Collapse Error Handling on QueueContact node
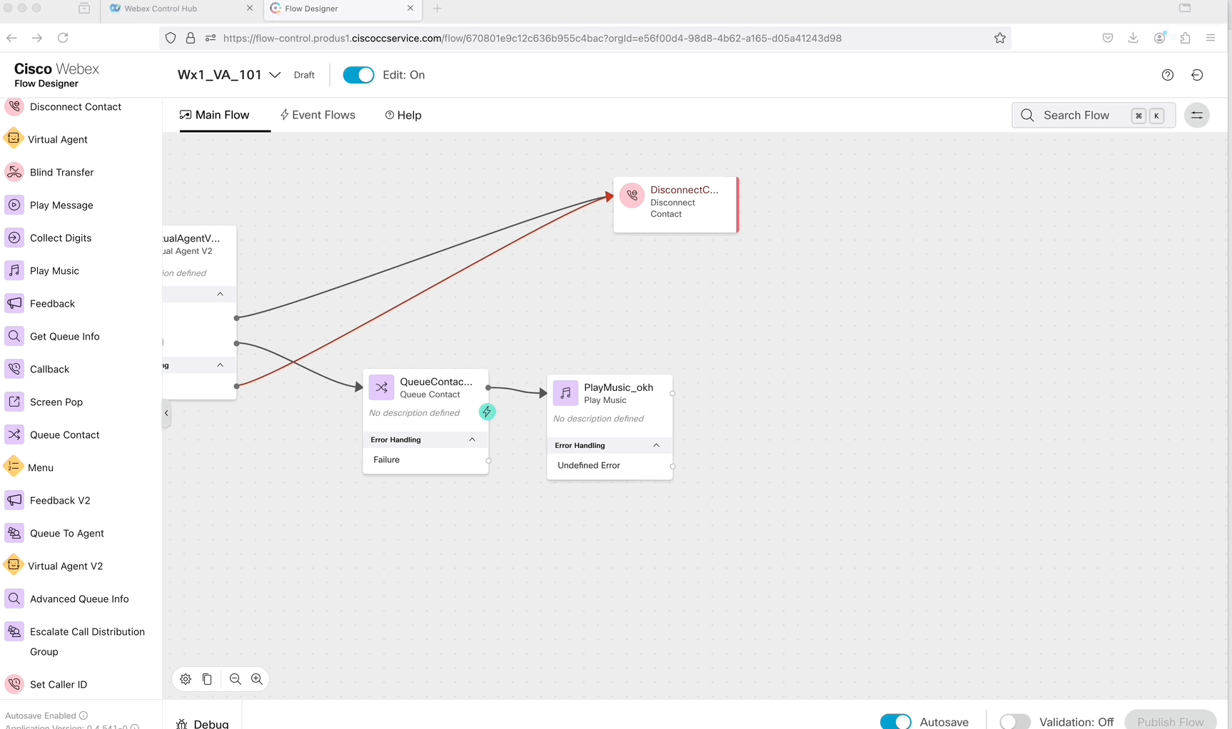Screen dimensions: 1232x729 tap(472, 439)
